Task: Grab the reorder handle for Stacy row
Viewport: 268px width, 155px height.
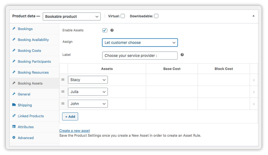Action: click(63, 80)
